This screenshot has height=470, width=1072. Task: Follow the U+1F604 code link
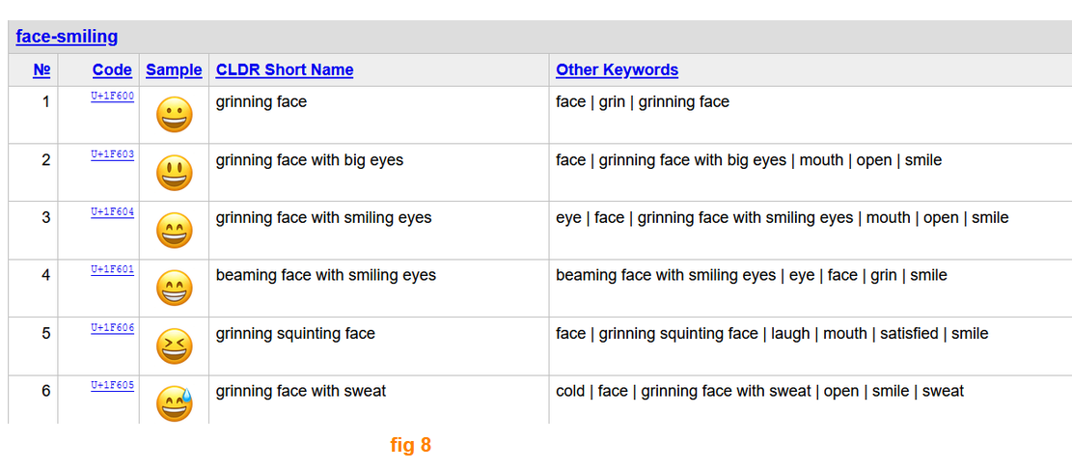pos(112,212)
